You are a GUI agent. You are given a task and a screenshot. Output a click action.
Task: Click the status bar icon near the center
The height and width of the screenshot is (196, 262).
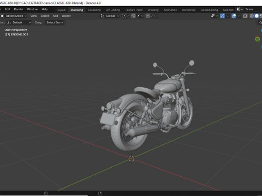(x=100, y=193)
